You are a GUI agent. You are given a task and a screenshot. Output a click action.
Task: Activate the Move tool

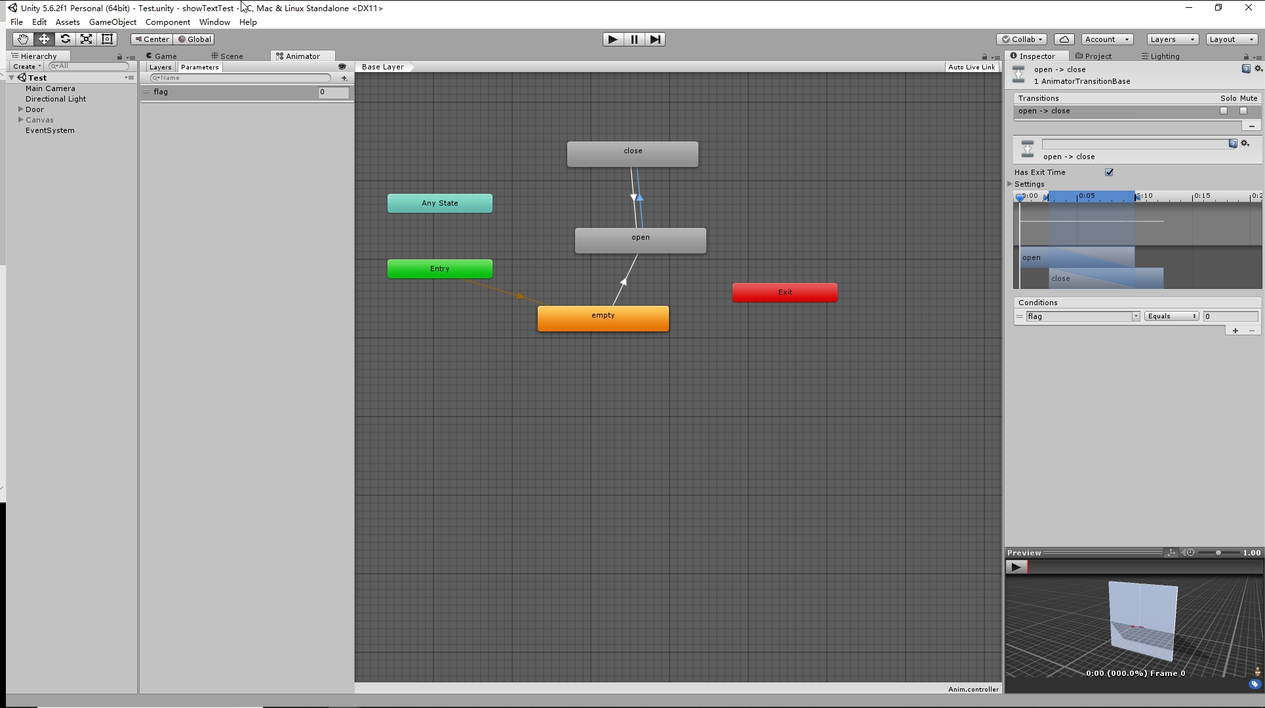tap(44, 39)
